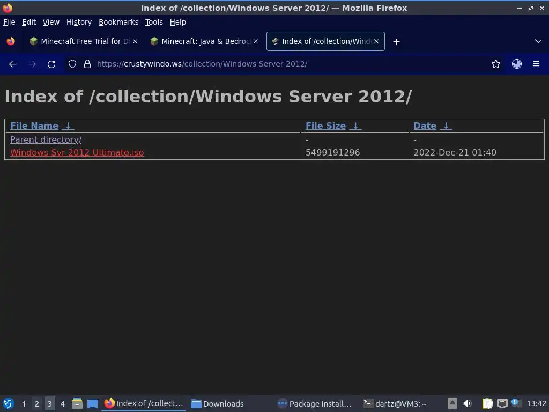This screenshot has height=412, width=549.
Task: Open the View menu
Action: 51,22
